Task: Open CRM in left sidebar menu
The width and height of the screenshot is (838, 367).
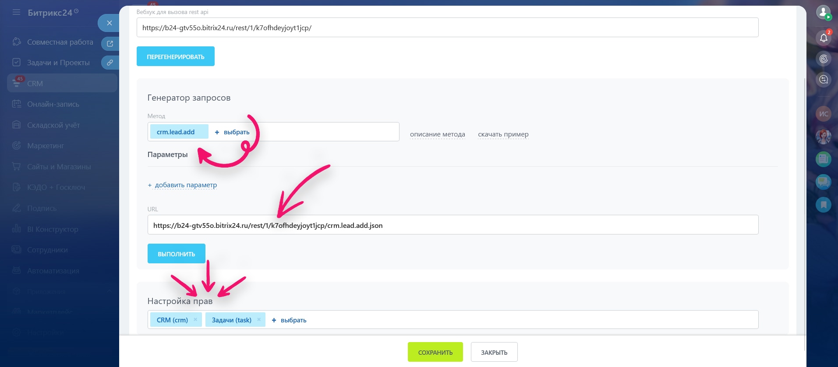Action: (x=35, y=84)
